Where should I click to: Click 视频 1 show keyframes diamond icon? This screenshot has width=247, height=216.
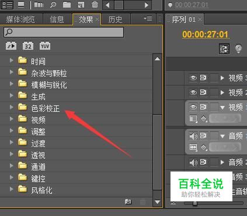204,118
